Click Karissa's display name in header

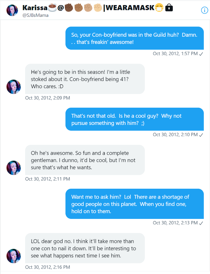pos(35,8)
